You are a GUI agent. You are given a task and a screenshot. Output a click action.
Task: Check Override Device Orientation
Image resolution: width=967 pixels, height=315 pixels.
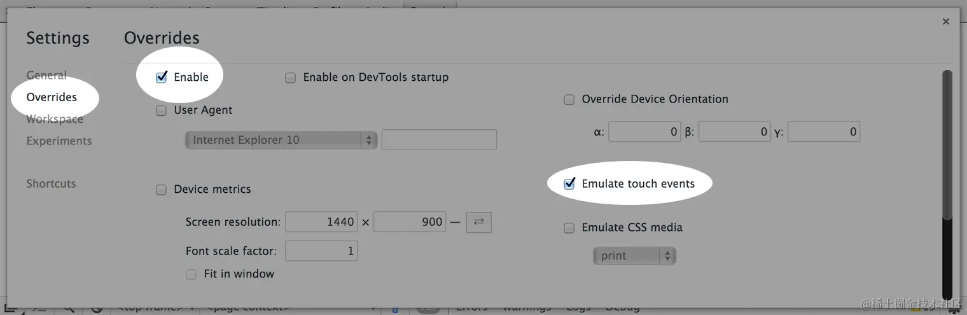coord(569,99)
